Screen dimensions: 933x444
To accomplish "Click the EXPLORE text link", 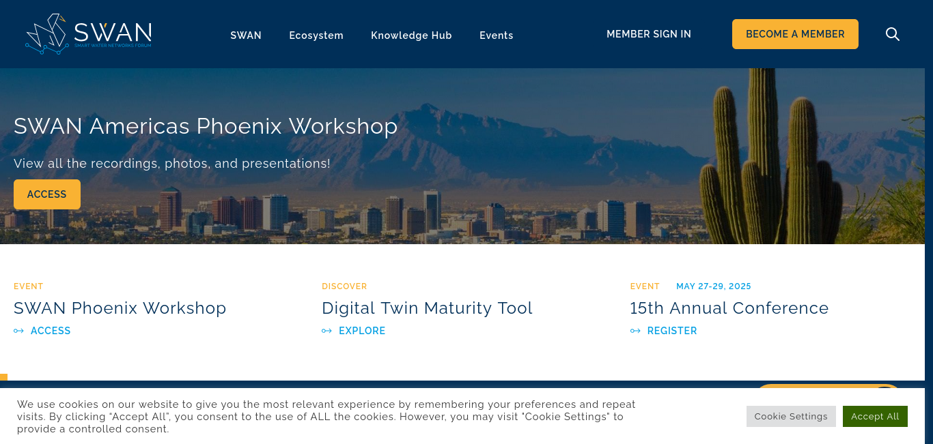I will tap(362, 331).
